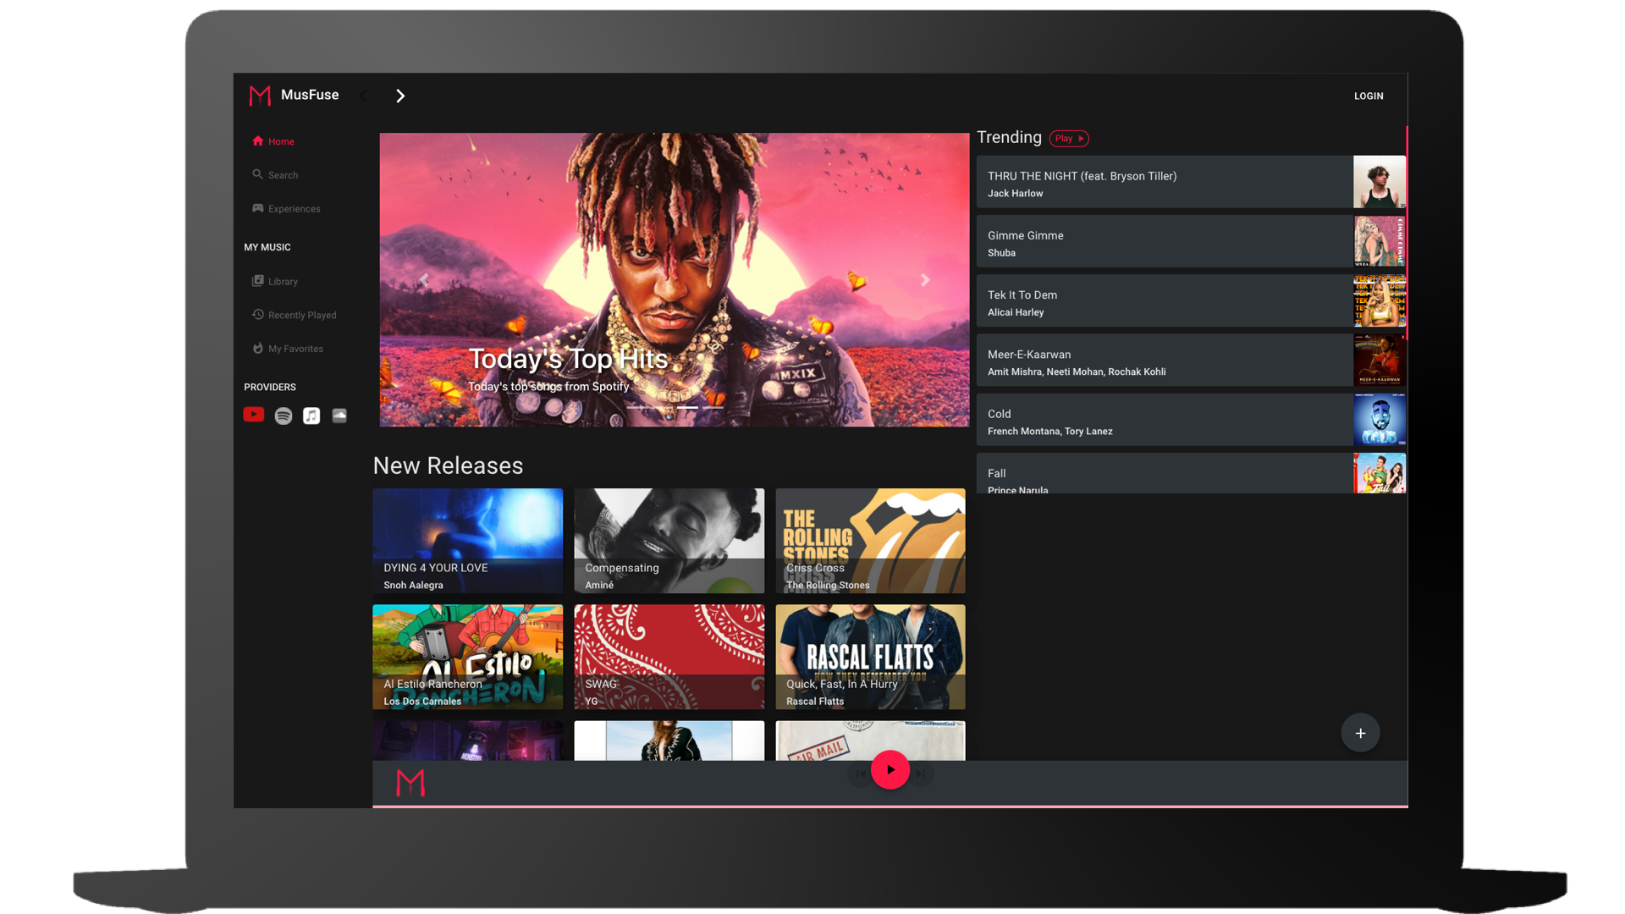Go to previous carousel slide arrow
Viewport: 1625px width, 914px height.
pos(424,280)
